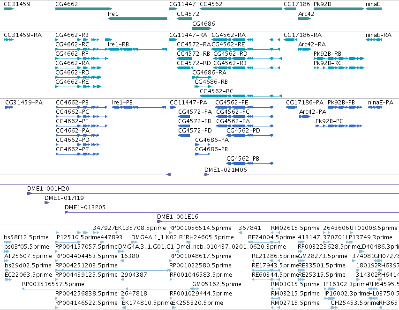This screenshot has width=399, height=310.
Task: Click transcript label Pk92B-RB
Action: point(327,53)
